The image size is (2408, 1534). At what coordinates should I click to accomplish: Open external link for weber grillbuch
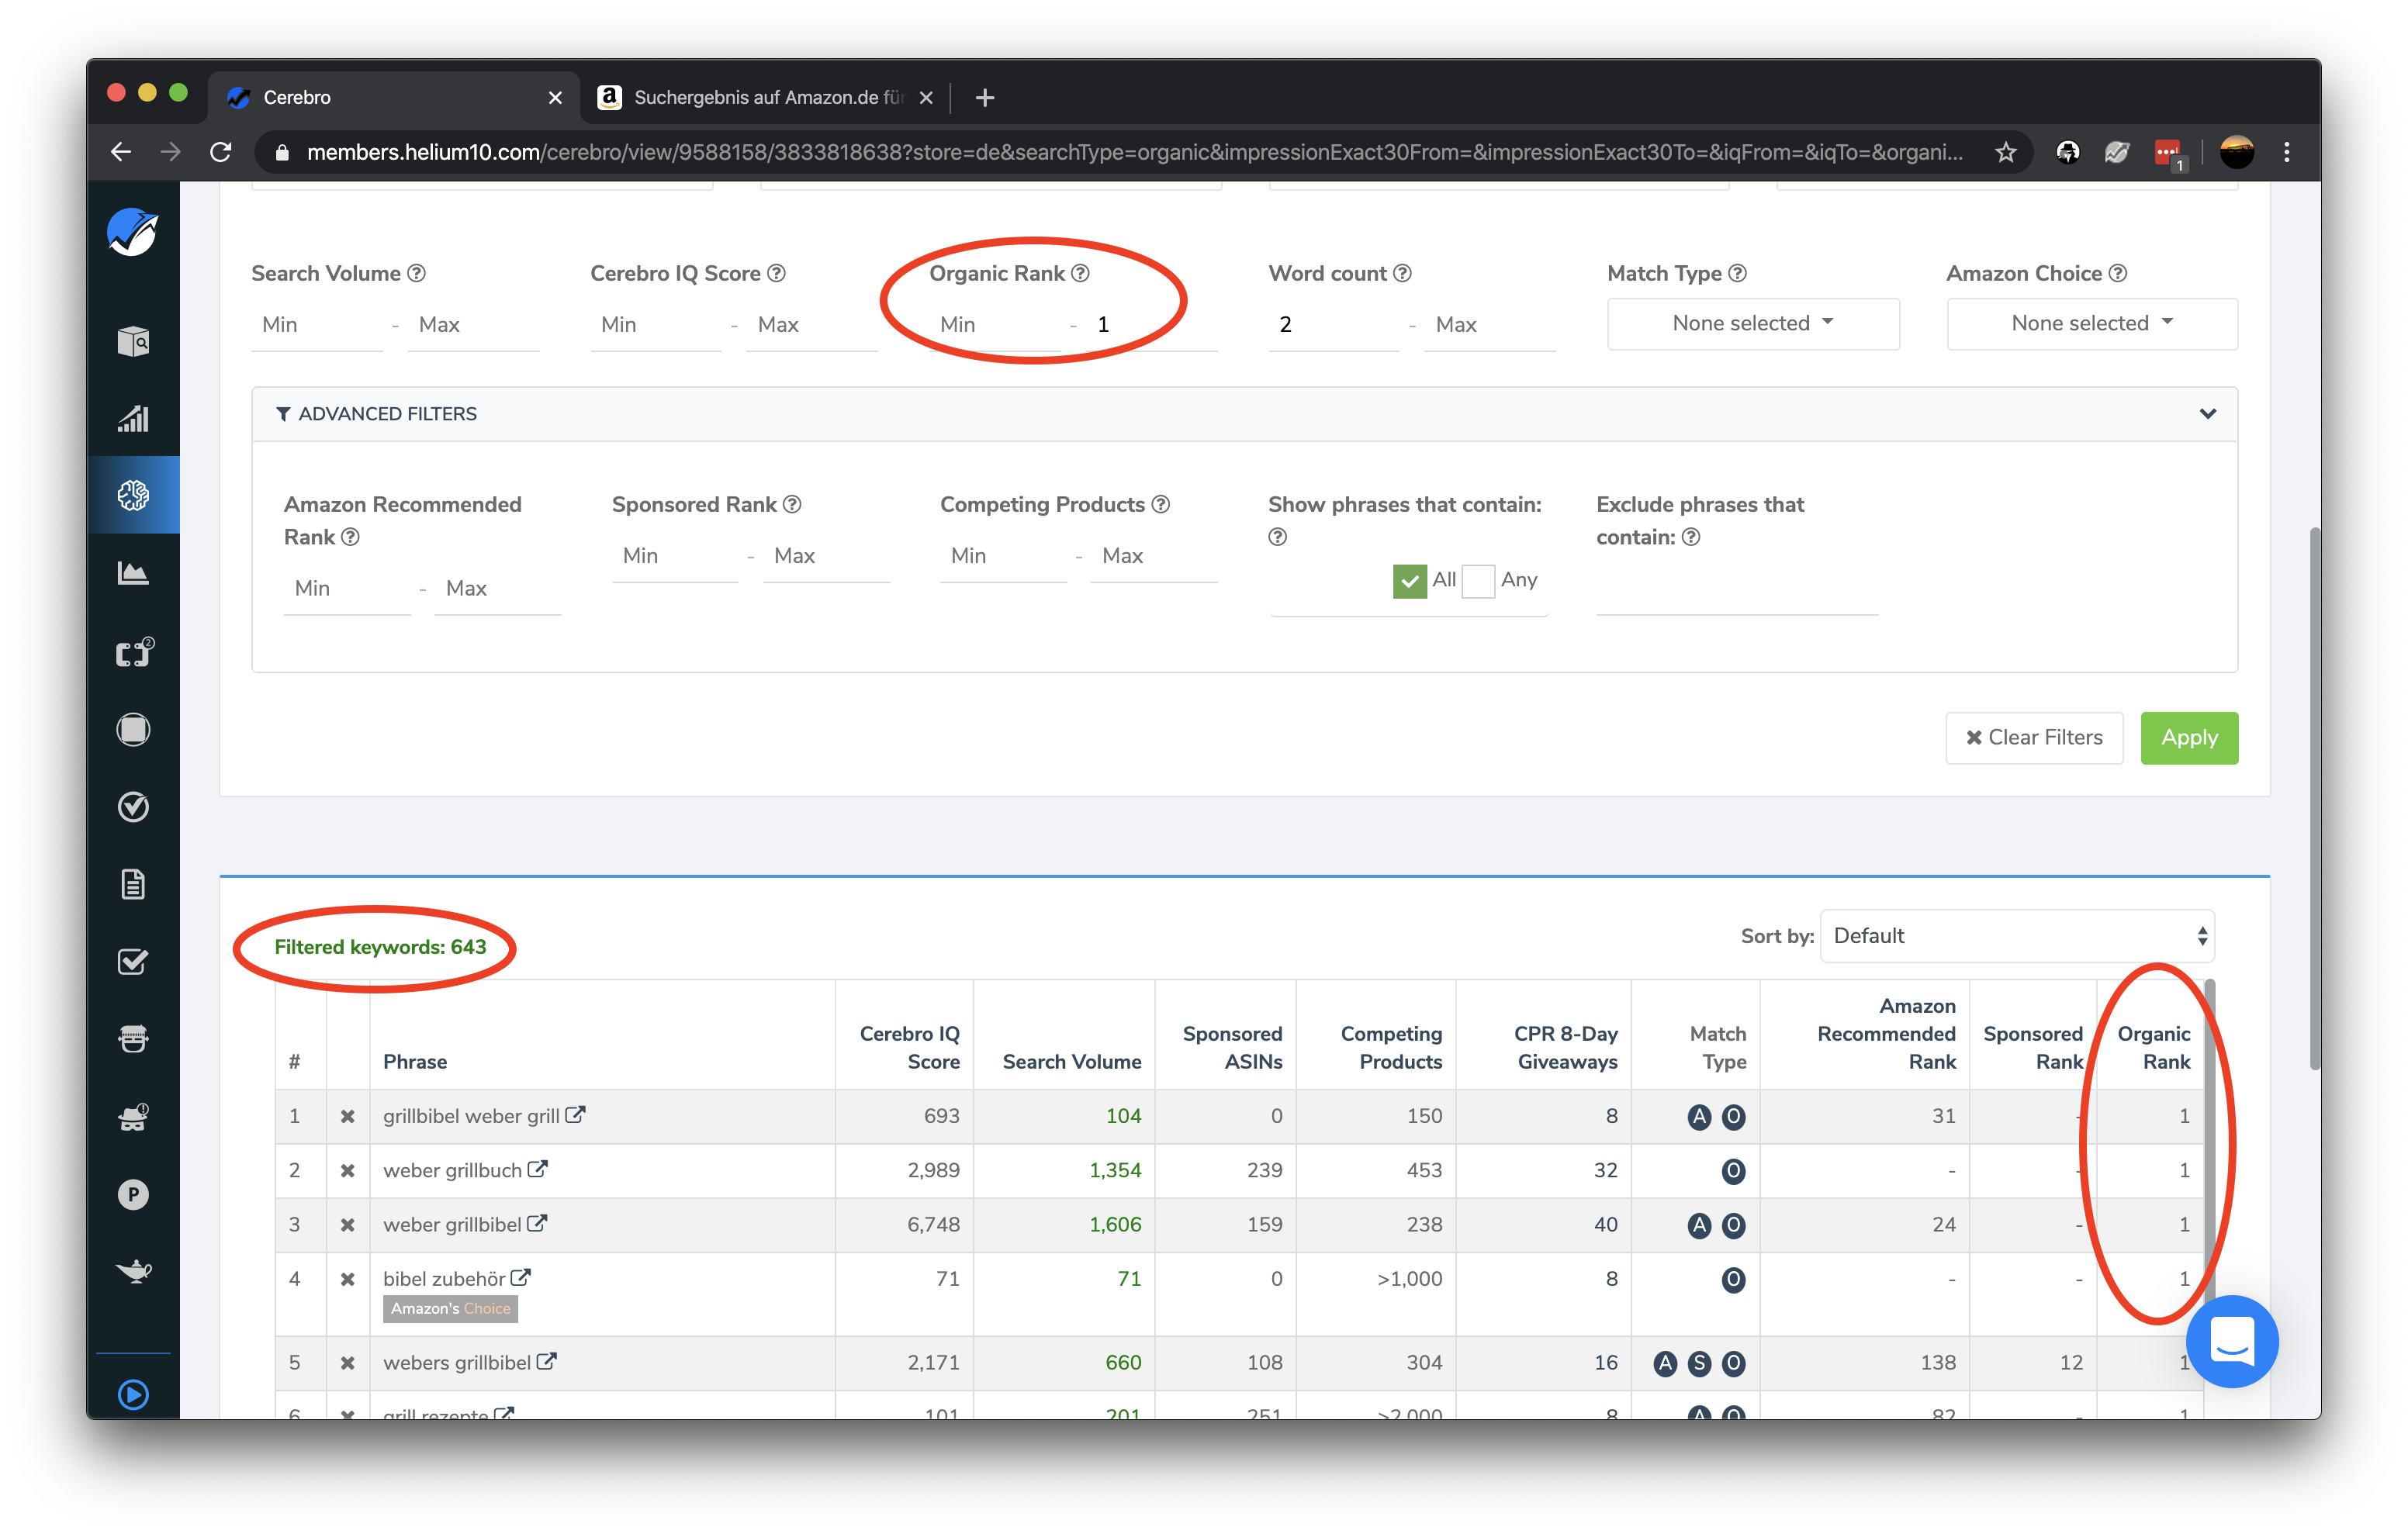click(538, 1169)
